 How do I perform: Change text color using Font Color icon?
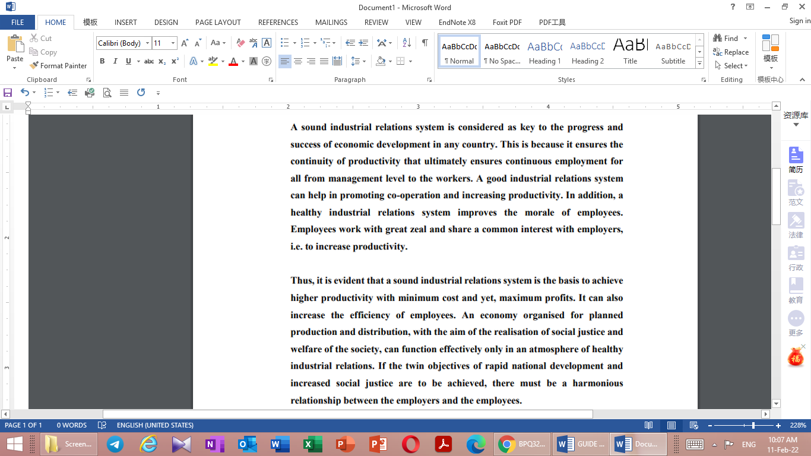[233, 61]
